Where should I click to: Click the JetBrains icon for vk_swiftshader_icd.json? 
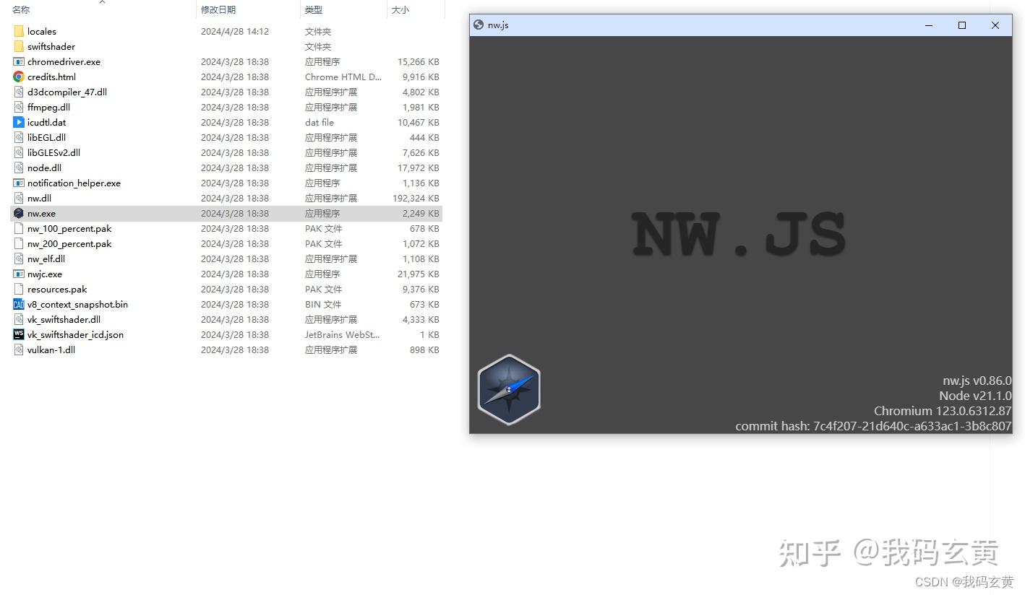coord(18,334)
